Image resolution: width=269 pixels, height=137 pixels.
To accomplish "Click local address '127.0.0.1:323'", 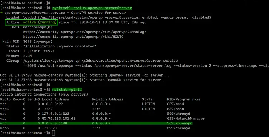I will tap(56, 114).
